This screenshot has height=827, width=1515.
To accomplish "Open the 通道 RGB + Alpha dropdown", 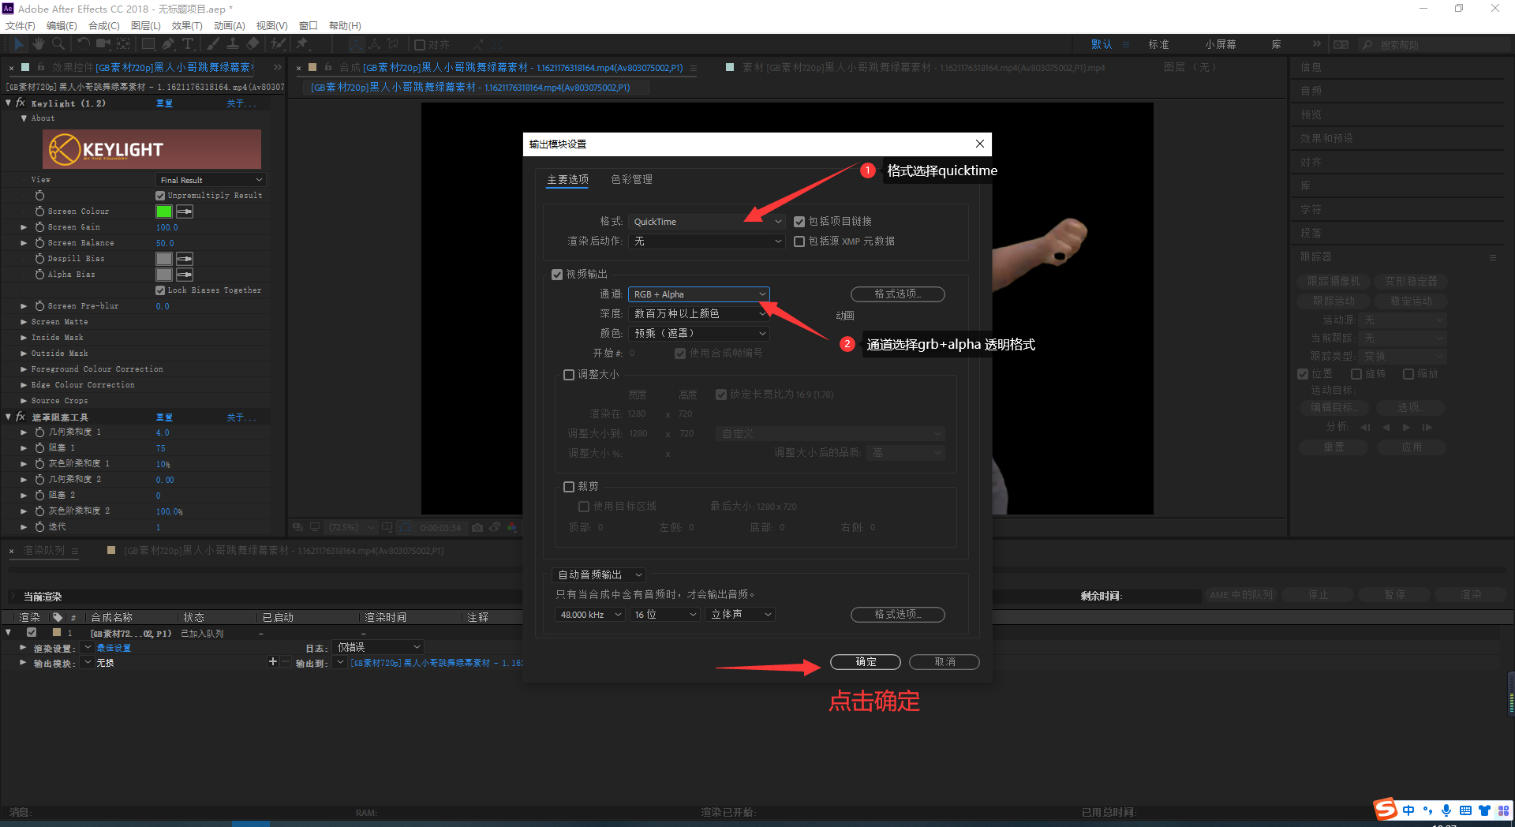I will pyautogui.click(x=698, y=294).
